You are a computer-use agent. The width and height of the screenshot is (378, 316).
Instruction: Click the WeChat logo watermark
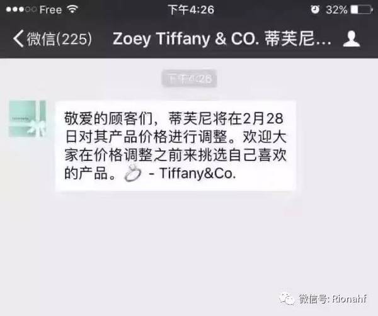287,299
